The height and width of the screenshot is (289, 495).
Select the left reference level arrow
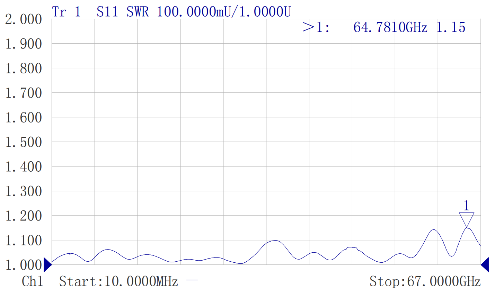47,265
